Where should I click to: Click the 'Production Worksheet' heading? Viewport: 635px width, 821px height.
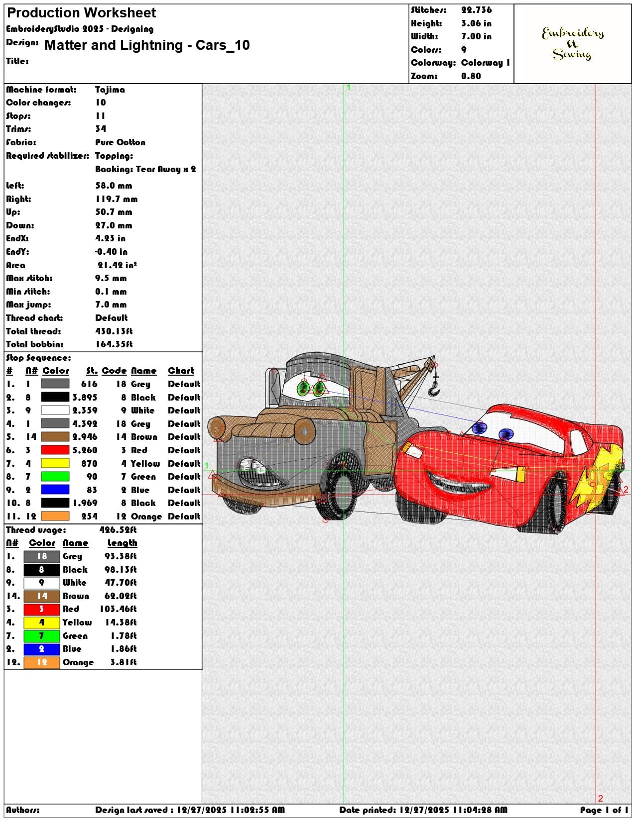click(x=82, y=13)
